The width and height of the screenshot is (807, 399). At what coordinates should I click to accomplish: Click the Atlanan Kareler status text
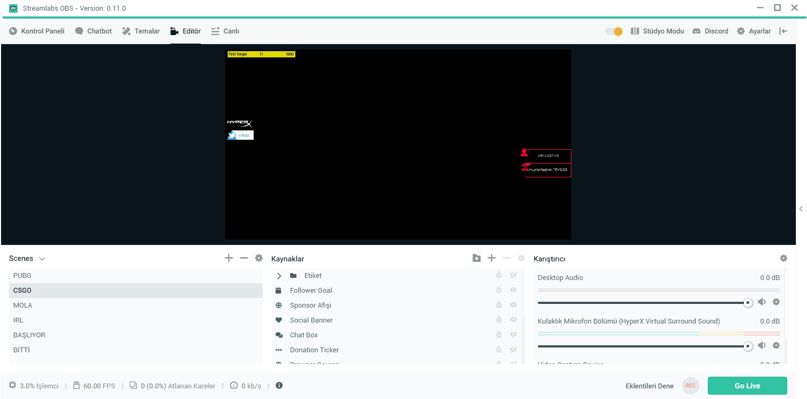tap(173, 386)
